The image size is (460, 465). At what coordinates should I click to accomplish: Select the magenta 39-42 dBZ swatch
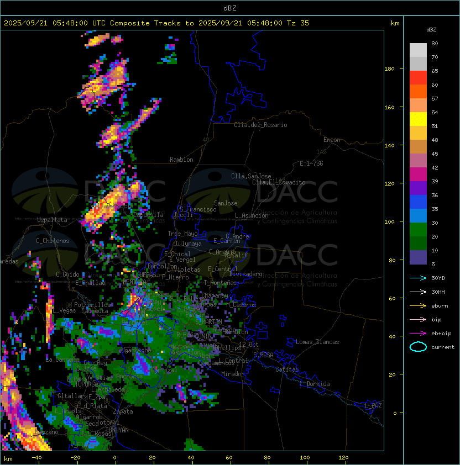[x=418, y=175]
